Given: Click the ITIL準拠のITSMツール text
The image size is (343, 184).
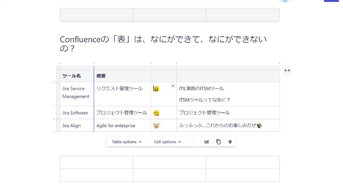Looking at the screenshot, I should 201,88.
